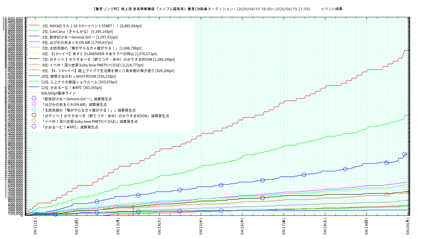The height and width of the screenshot is (239, 424).
Task: Select the 2位 CanCana legend entry
Action: point(80,31)
